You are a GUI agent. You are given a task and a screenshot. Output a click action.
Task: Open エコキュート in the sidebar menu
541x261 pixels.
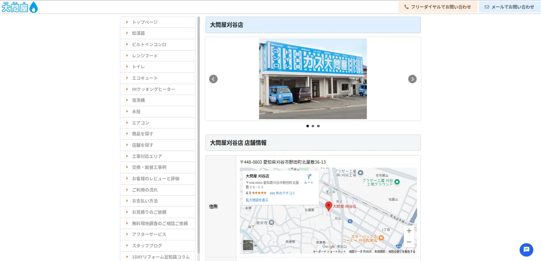pos(157,78)
